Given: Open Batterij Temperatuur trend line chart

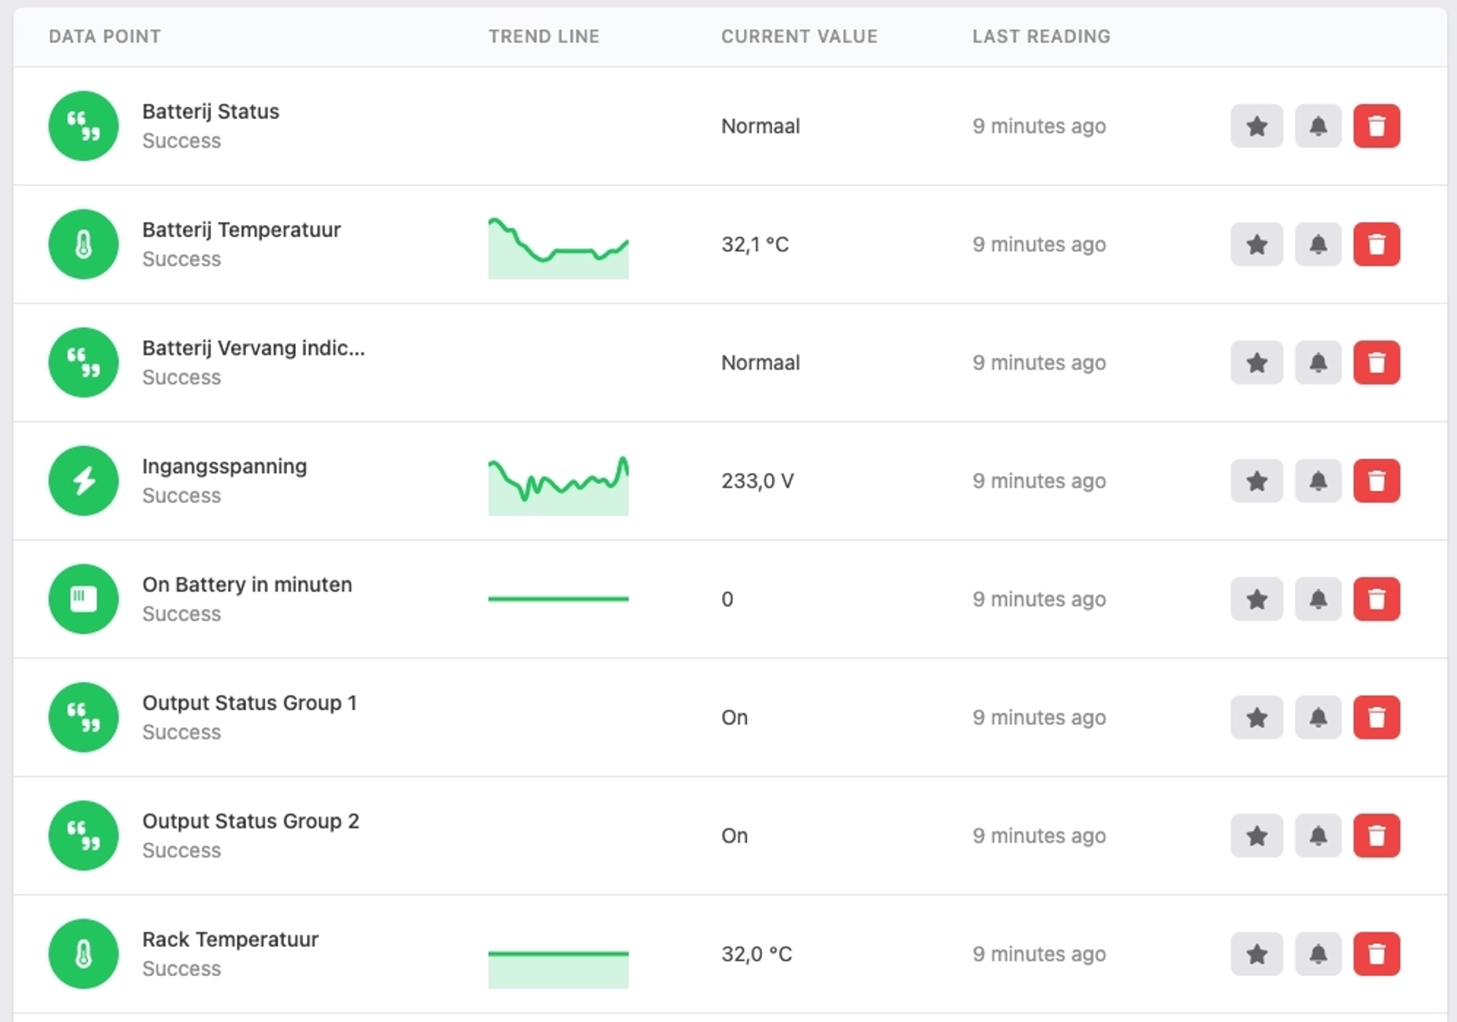Looking at the screenshot, I should click(x=558, y=249).
